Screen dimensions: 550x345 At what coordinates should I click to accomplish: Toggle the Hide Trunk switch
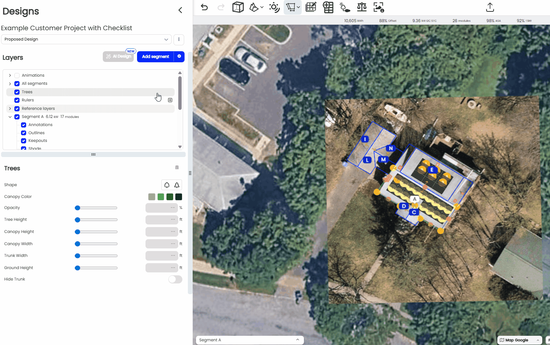[175, 279]
